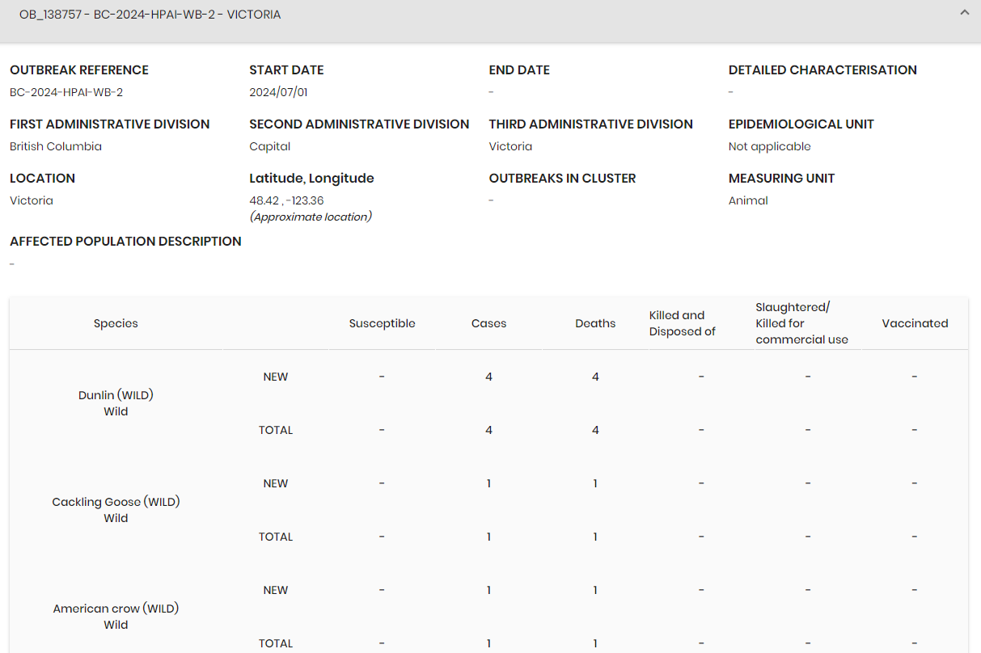This screenshot has width=981, height=653.
Task: Select the Species column header
Action: [x=116, y=323]
